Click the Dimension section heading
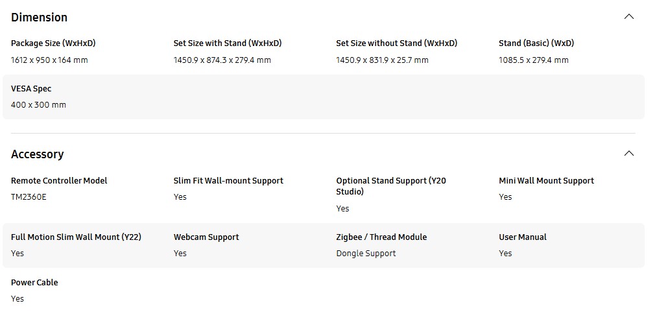 pyautogui.click(x=39, y=18)
